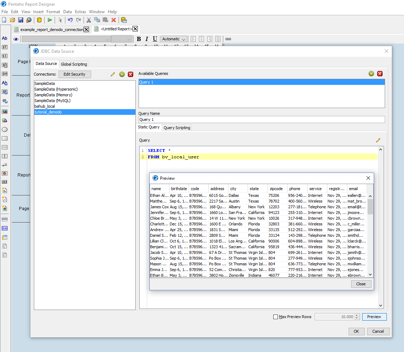404x352 pixels.
Task: Toggle bold formatting
Action: point(139,39)
